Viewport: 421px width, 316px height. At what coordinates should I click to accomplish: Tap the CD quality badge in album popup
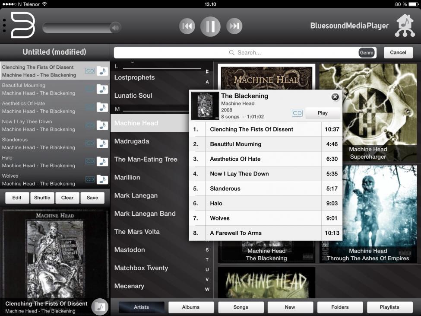pos(297,113)
